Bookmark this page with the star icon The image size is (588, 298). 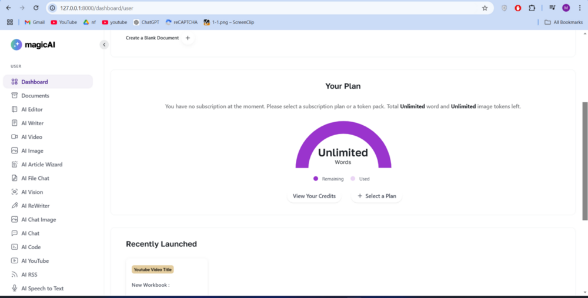[485, 8]
